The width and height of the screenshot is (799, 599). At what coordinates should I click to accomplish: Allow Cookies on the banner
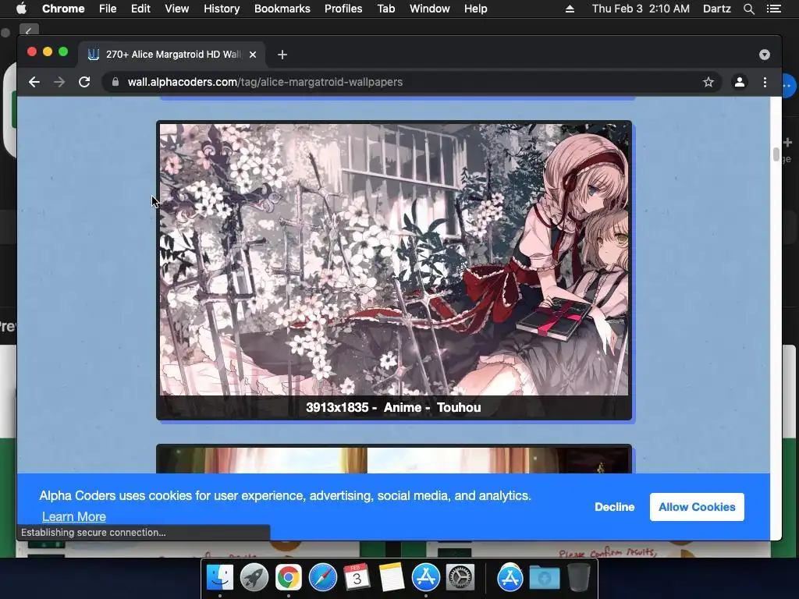coord(697,507)
